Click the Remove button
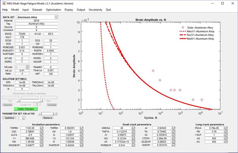 tap(47, 118)
